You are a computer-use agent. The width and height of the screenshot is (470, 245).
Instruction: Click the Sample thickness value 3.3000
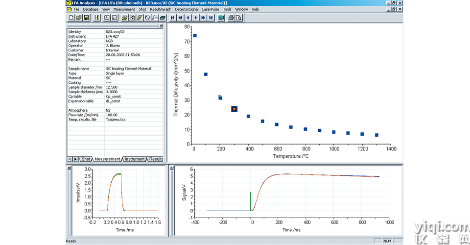coord(112,92)
